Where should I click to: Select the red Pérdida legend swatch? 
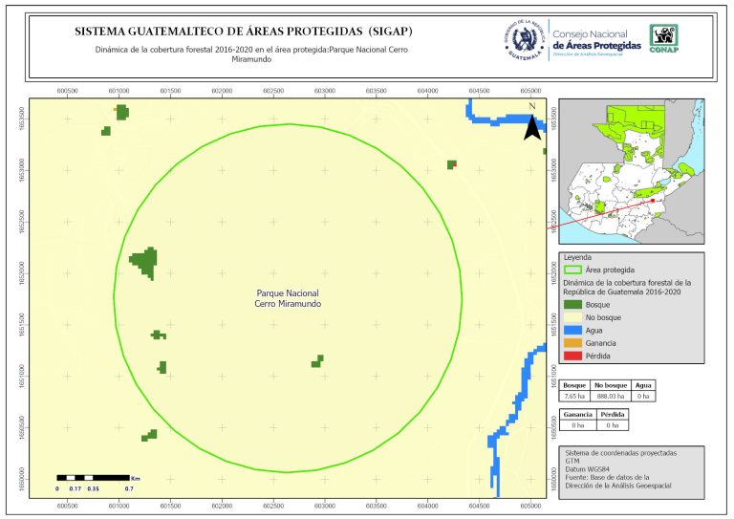pyautogui.click(x=572, y=357)
